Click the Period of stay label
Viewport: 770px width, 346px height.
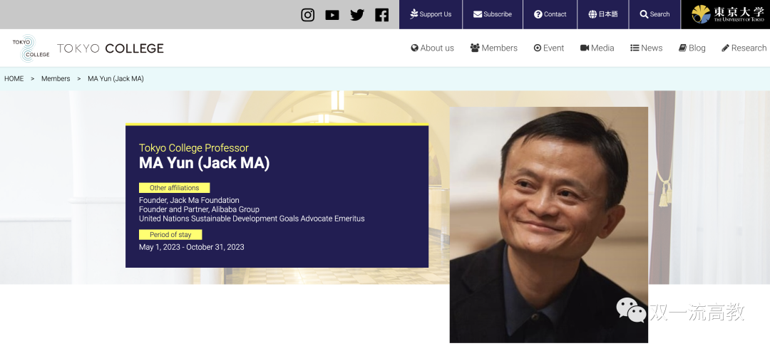pos(170,235)
